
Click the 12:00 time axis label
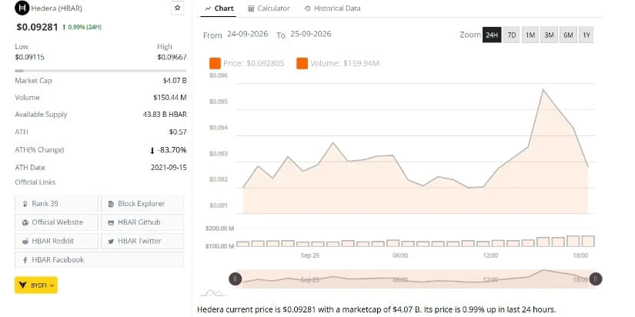point(490,255)
